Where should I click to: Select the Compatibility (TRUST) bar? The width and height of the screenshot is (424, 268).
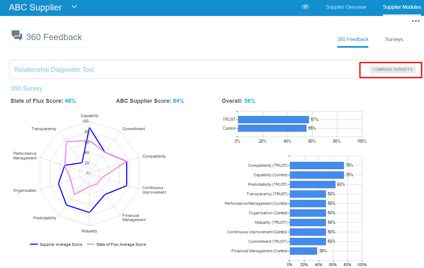click(x=317, y=166)
